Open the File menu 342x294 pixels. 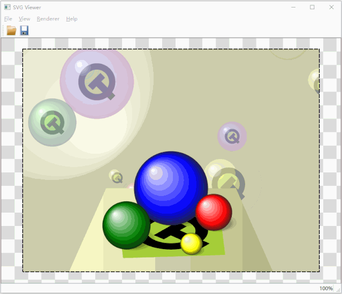[8, 19]
